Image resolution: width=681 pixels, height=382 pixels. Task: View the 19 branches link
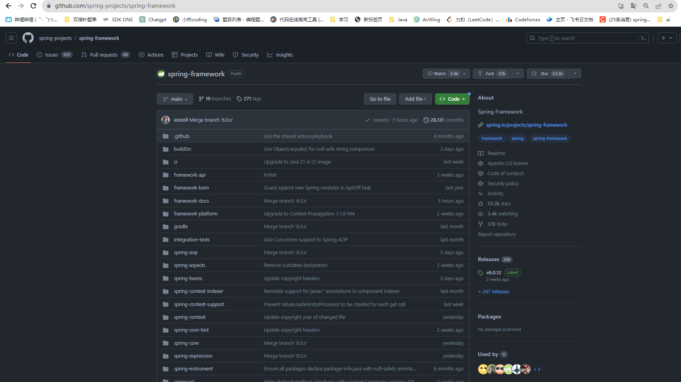(x=215, y=99)
